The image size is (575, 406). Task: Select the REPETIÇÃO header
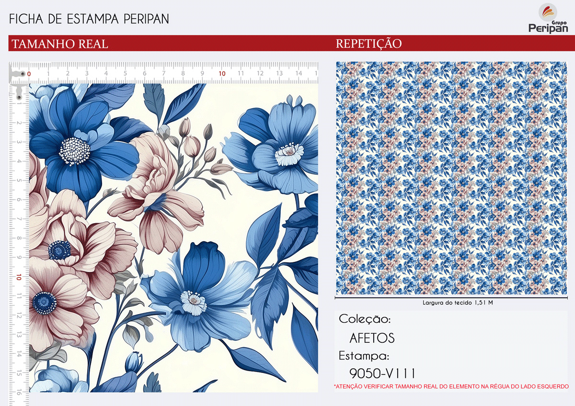(x=369, y=44)
